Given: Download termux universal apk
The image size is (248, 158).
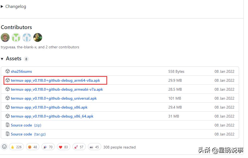Looking at the screenshot, I should (x=54, y=98).
